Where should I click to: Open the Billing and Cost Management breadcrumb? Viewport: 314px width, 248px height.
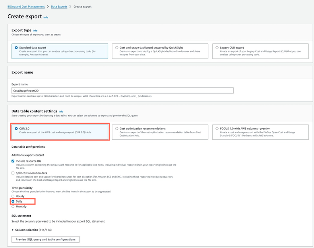coord(27,7)
